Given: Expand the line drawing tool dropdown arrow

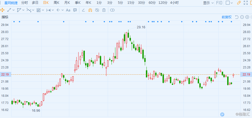Looking at the screenshot, I should pos(14,10).
